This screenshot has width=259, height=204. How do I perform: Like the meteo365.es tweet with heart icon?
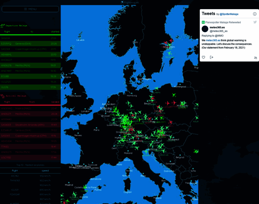click(x=203, y=57)
